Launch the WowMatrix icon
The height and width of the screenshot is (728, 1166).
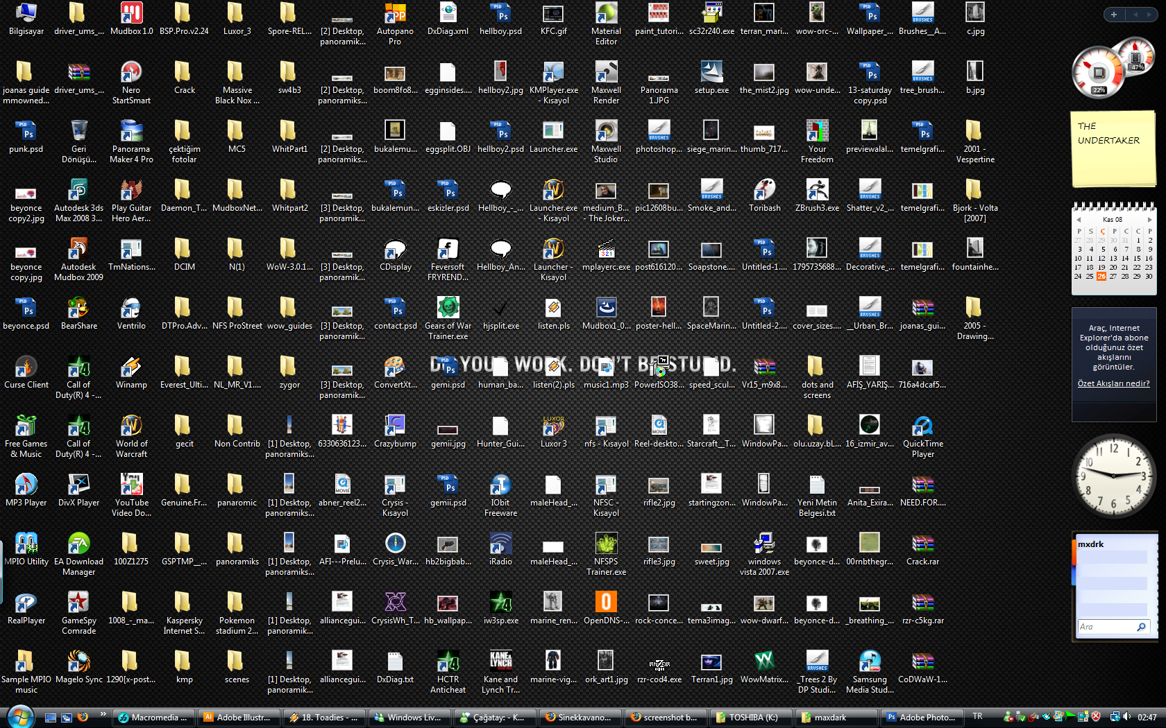click(x=764, y=667)
